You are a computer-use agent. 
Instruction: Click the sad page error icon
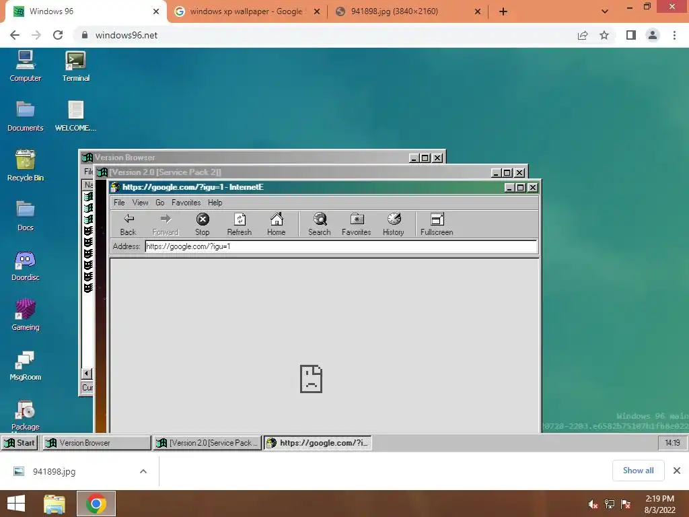tap(311, 379)
